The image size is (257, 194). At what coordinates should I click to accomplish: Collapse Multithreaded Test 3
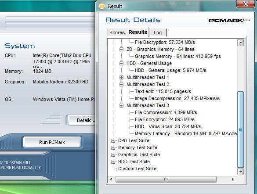coord(121,106)
